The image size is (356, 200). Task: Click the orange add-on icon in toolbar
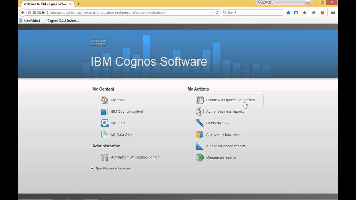tap(323, 12)
